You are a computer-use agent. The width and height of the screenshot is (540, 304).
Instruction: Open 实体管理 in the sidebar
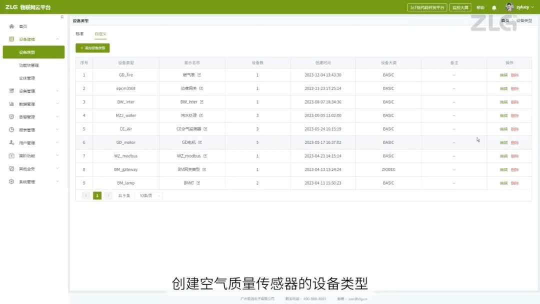pos(27,78)
